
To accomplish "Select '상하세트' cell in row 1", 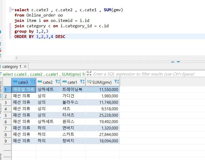I will tap(48, 89).
